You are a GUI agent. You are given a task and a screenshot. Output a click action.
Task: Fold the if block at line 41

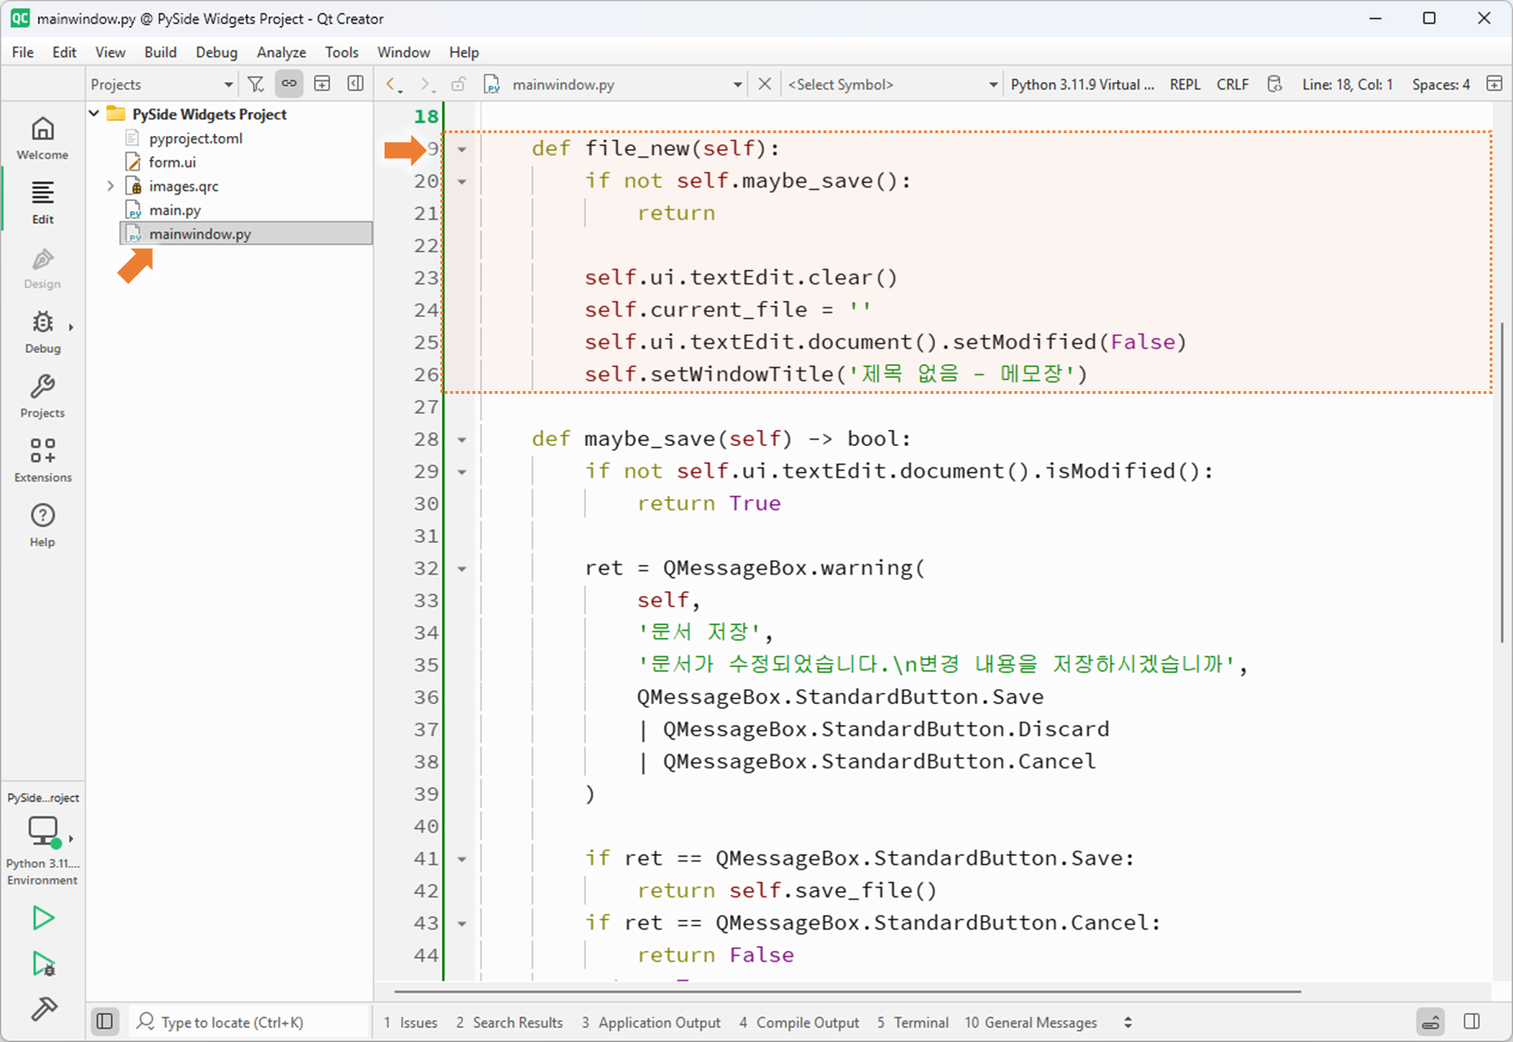click(x=462, y=859)
